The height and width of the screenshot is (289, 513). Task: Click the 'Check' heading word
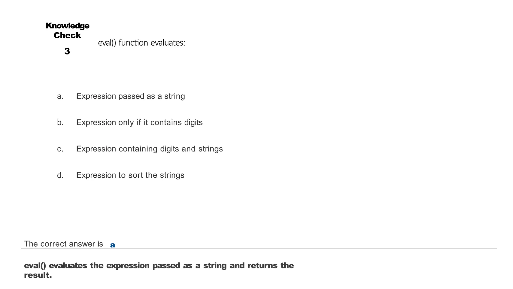tap(67, 35)
